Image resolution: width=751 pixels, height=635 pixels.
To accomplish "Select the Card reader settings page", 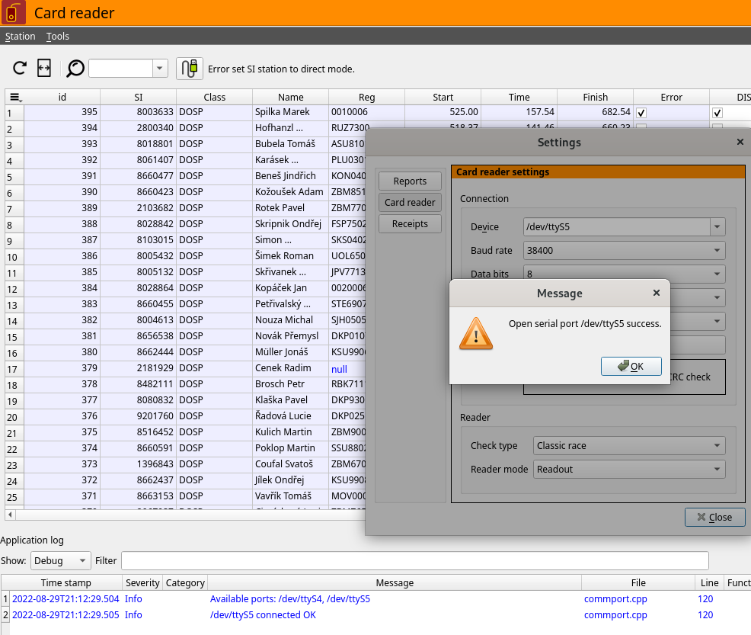I will [410, 202].
